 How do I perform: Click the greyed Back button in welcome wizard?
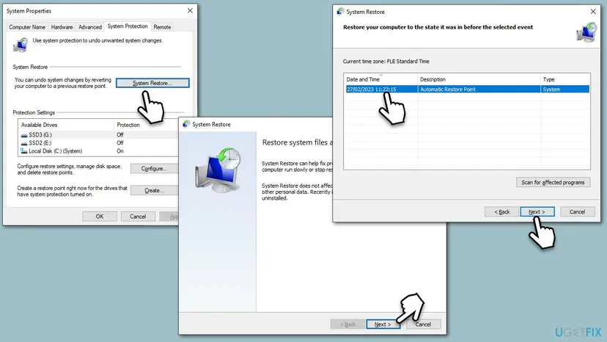(x=347, y=324)
